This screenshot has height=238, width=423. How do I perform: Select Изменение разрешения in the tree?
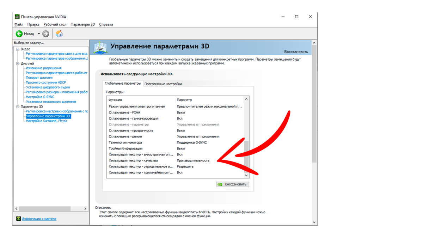pyautogui.click(x=44, y=68)
